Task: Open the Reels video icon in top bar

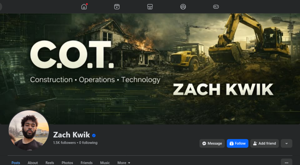Action: pyautogui.click(x=117, y=7)
